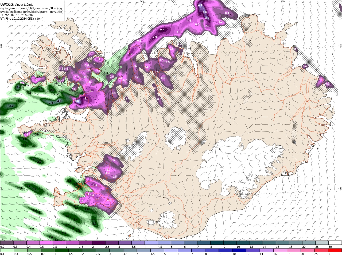Click the 3.2 rainfall value on the map
This screenshot has height=256, width=342.
pyautogui.click(x=11, y=106)
